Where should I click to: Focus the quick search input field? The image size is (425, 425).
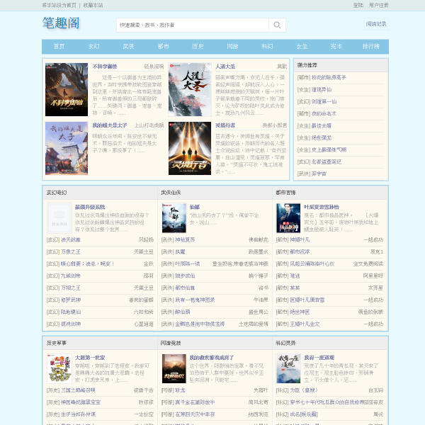pyautogui.click(x=193, y=25)
